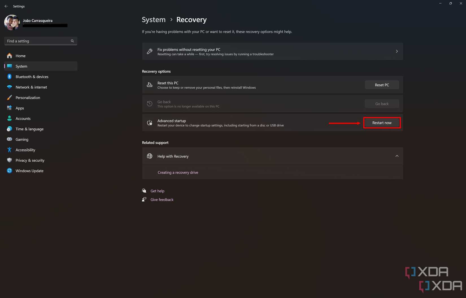Minimize the Settings window
Viewport: 466px width, 298px height.
[440, 3]
